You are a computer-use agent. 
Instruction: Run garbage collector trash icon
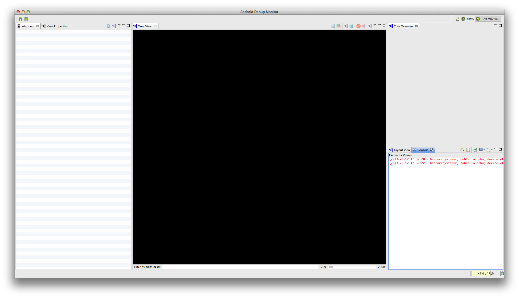pos(502,274)
